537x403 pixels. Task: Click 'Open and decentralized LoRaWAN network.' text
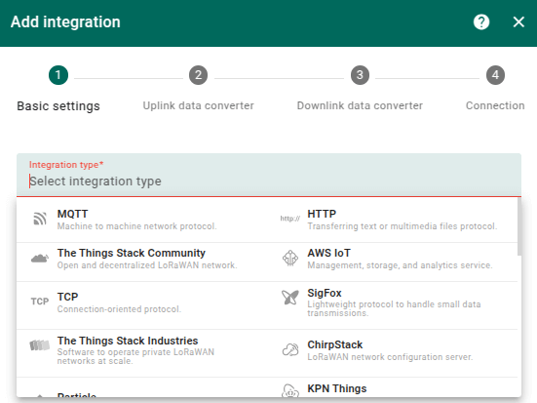click(147, 265)
